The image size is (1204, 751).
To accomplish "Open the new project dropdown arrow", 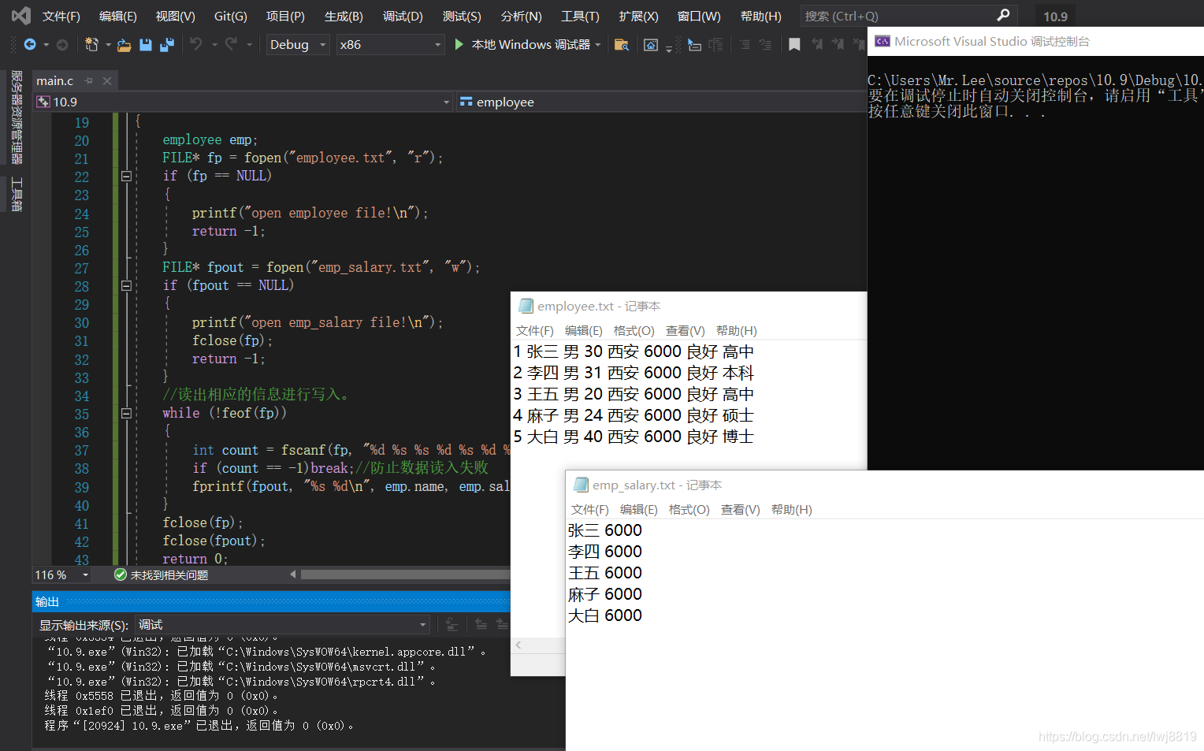I will pyautogui.click(x=108, y=45).
